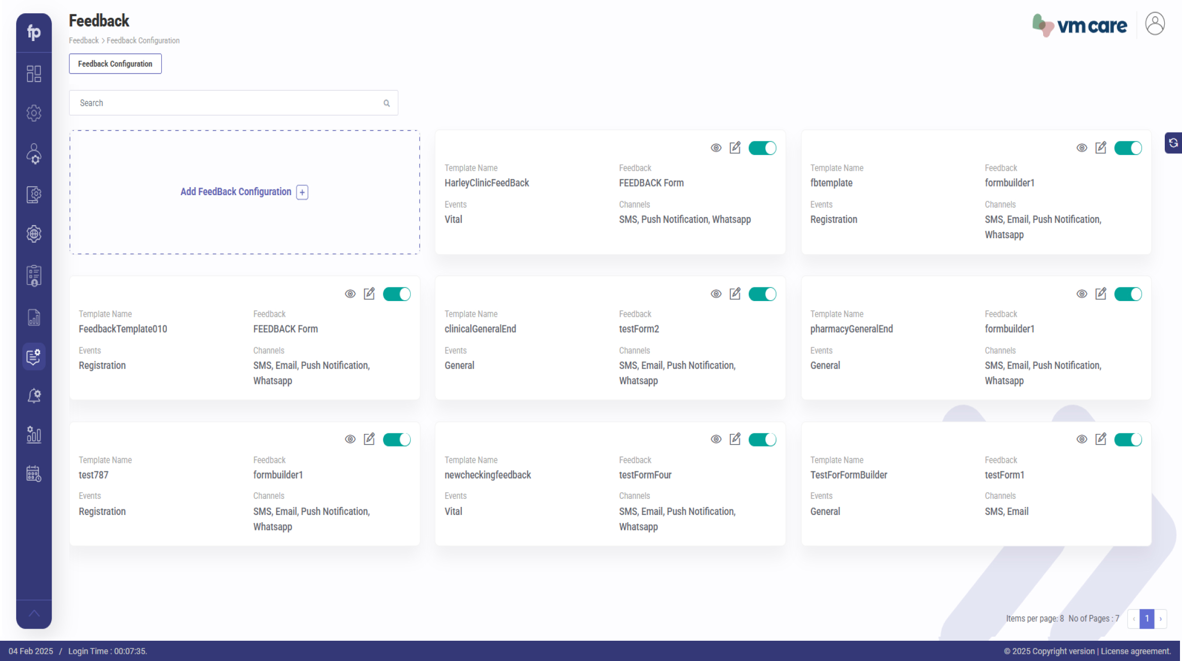Collapse the sidebar with bottom chevron
Screen dimensions: 1182x661
[34, 613]
